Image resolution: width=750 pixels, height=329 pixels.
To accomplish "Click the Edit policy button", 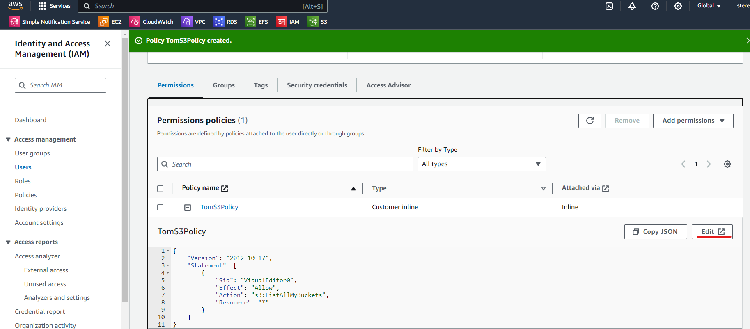I will (x=712, y=232).
